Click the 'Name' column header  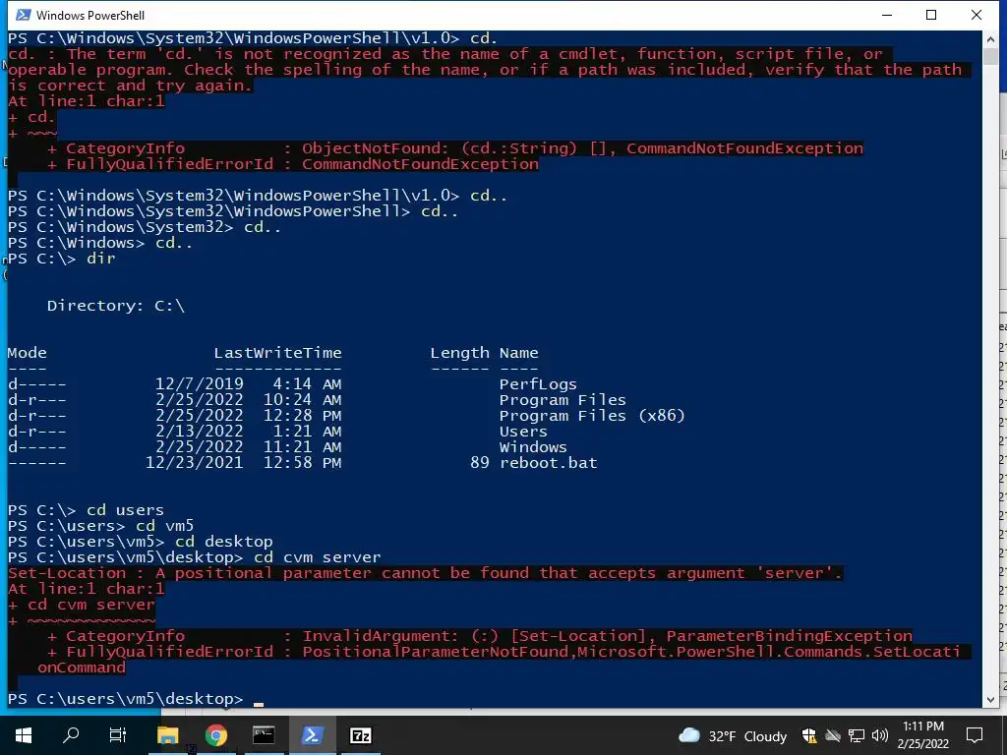click(519, 353)
